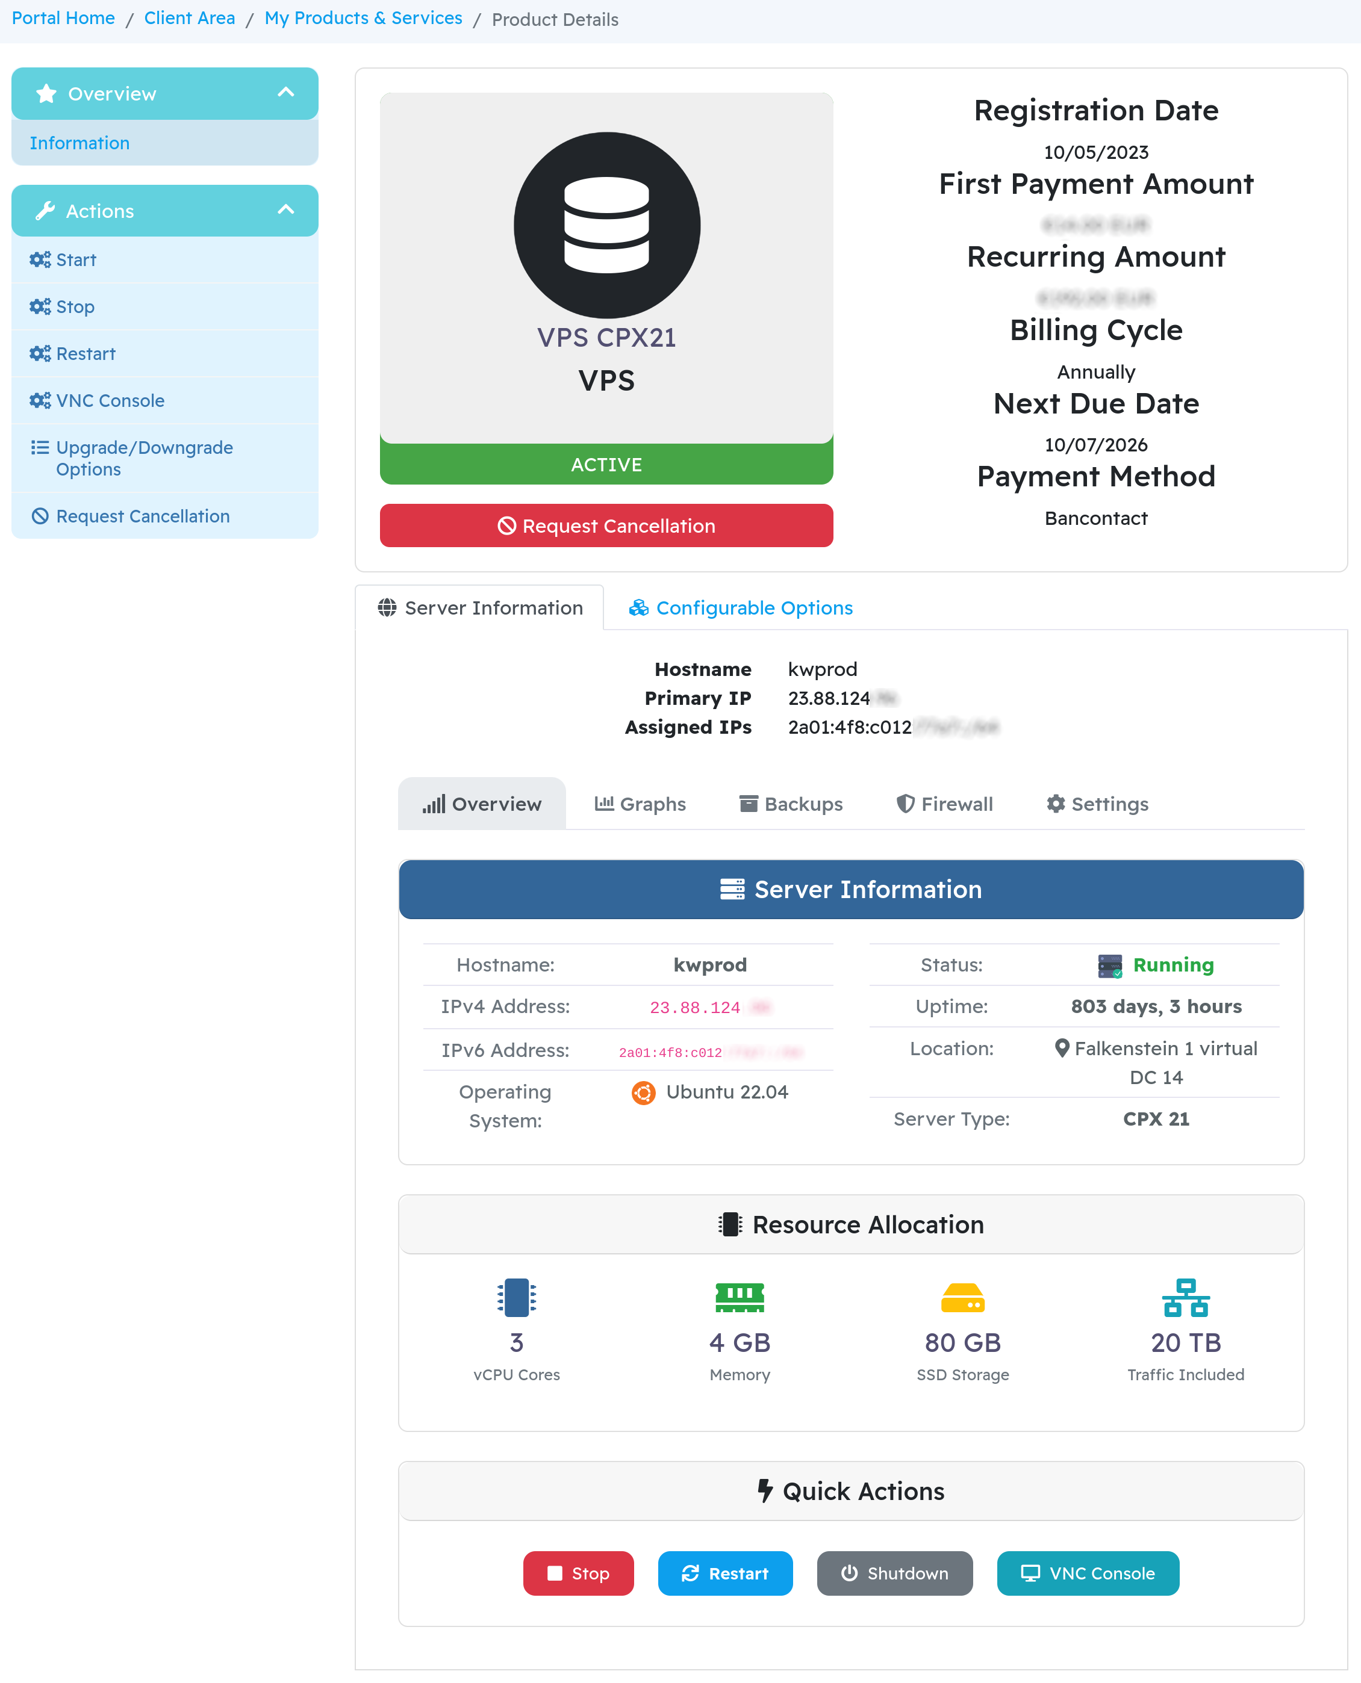Click the Server Type value CPX 21
This screenshot has width=1361, height=1683.
point(1156,1119)
